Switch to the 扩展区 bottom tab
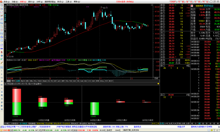This screenshot has height=132, width=220. click(7, 124)
